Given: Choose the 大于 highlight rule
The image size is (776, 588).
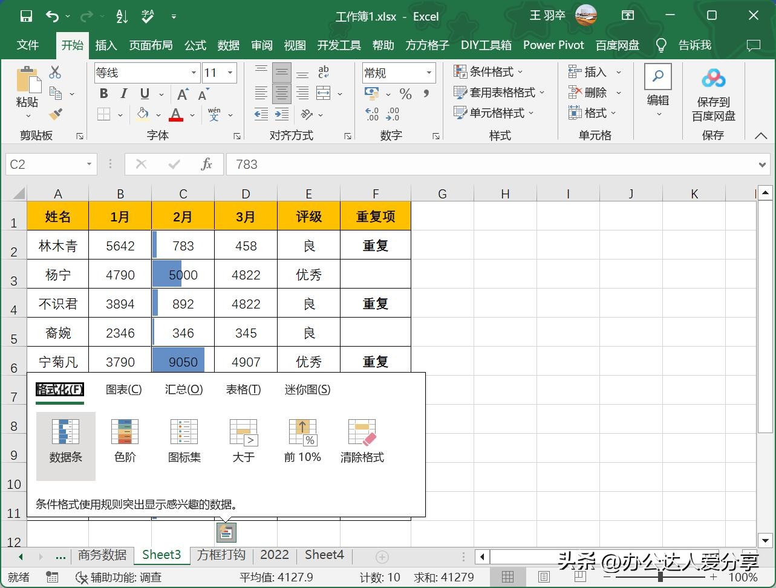Looking at the screenshot, I should pos(243,440).
